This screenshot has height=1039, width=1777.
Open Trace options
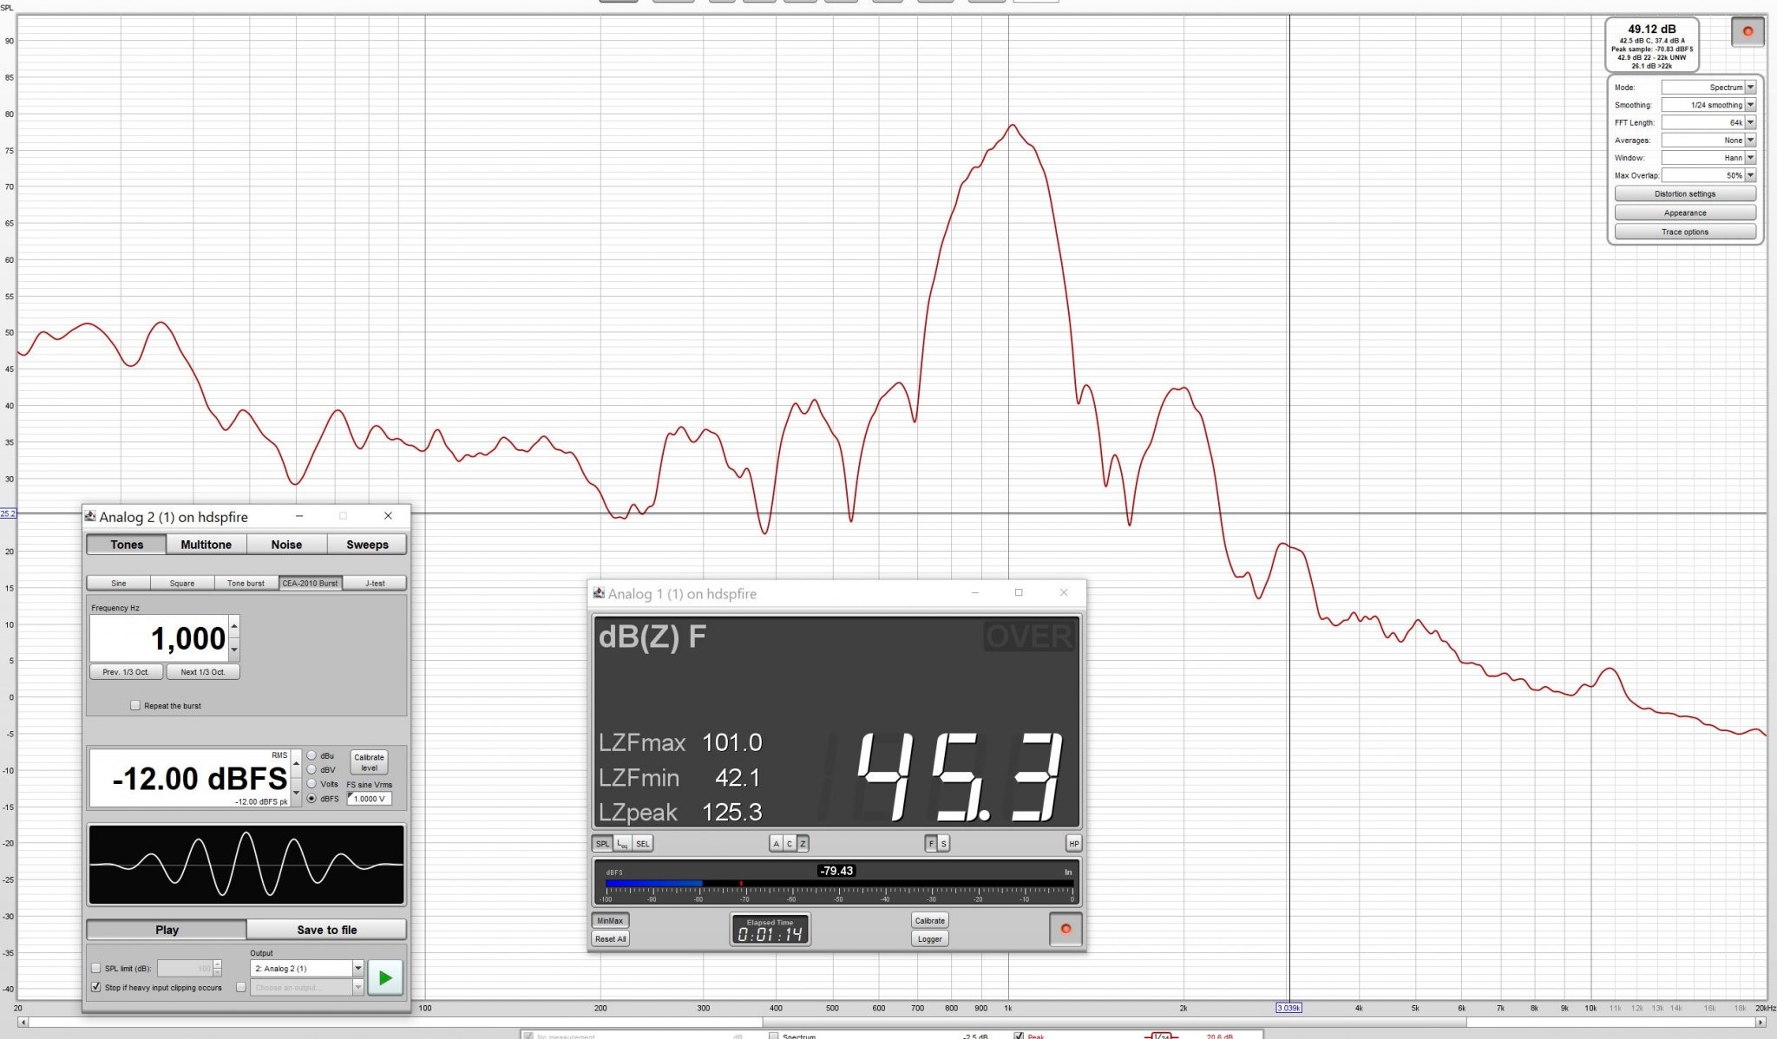pyautogui.click(x=1685, y=232)
